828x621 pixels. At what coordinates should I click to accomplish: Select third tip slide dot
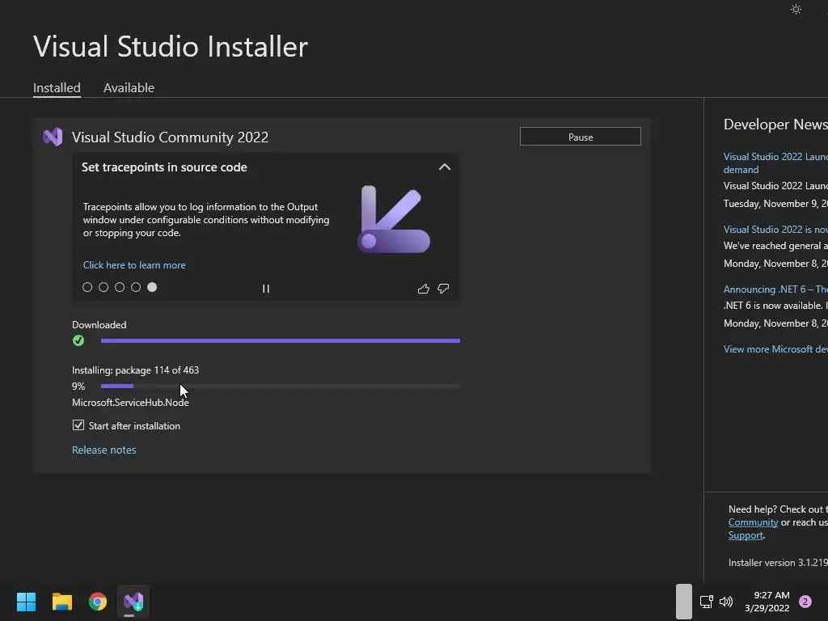point(120,287)
